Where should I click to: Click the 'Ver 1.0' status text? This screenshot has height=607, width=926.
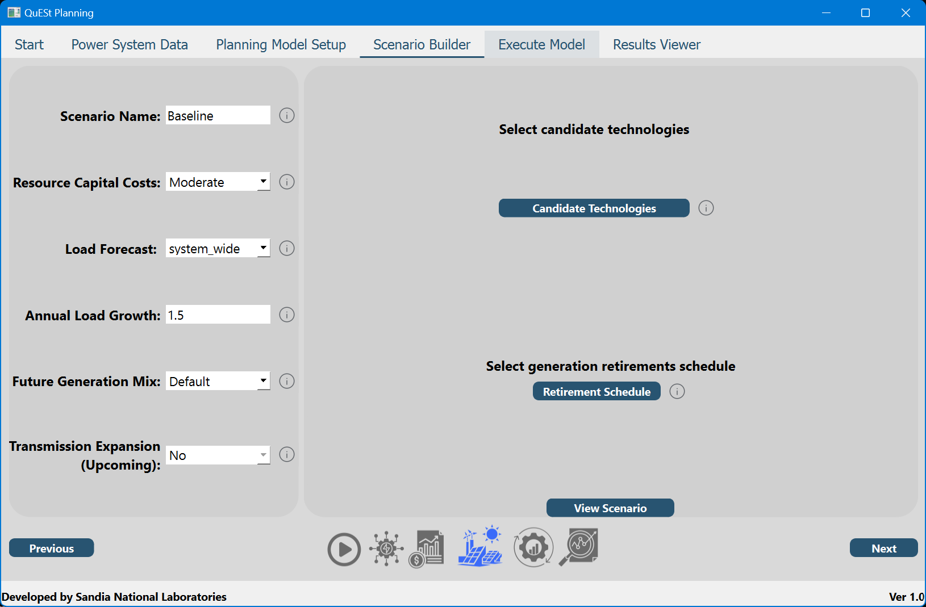pyautogui.click(x=907, y=597)
